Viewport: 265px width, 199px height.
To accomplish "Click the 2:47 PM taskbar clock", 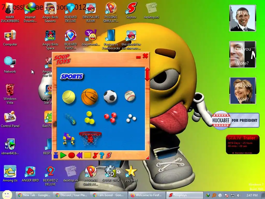I will point(252,195).
